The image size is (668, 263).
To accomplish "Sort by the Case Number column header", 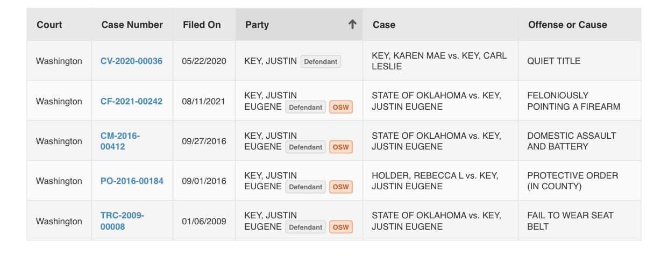I will 132,25.
